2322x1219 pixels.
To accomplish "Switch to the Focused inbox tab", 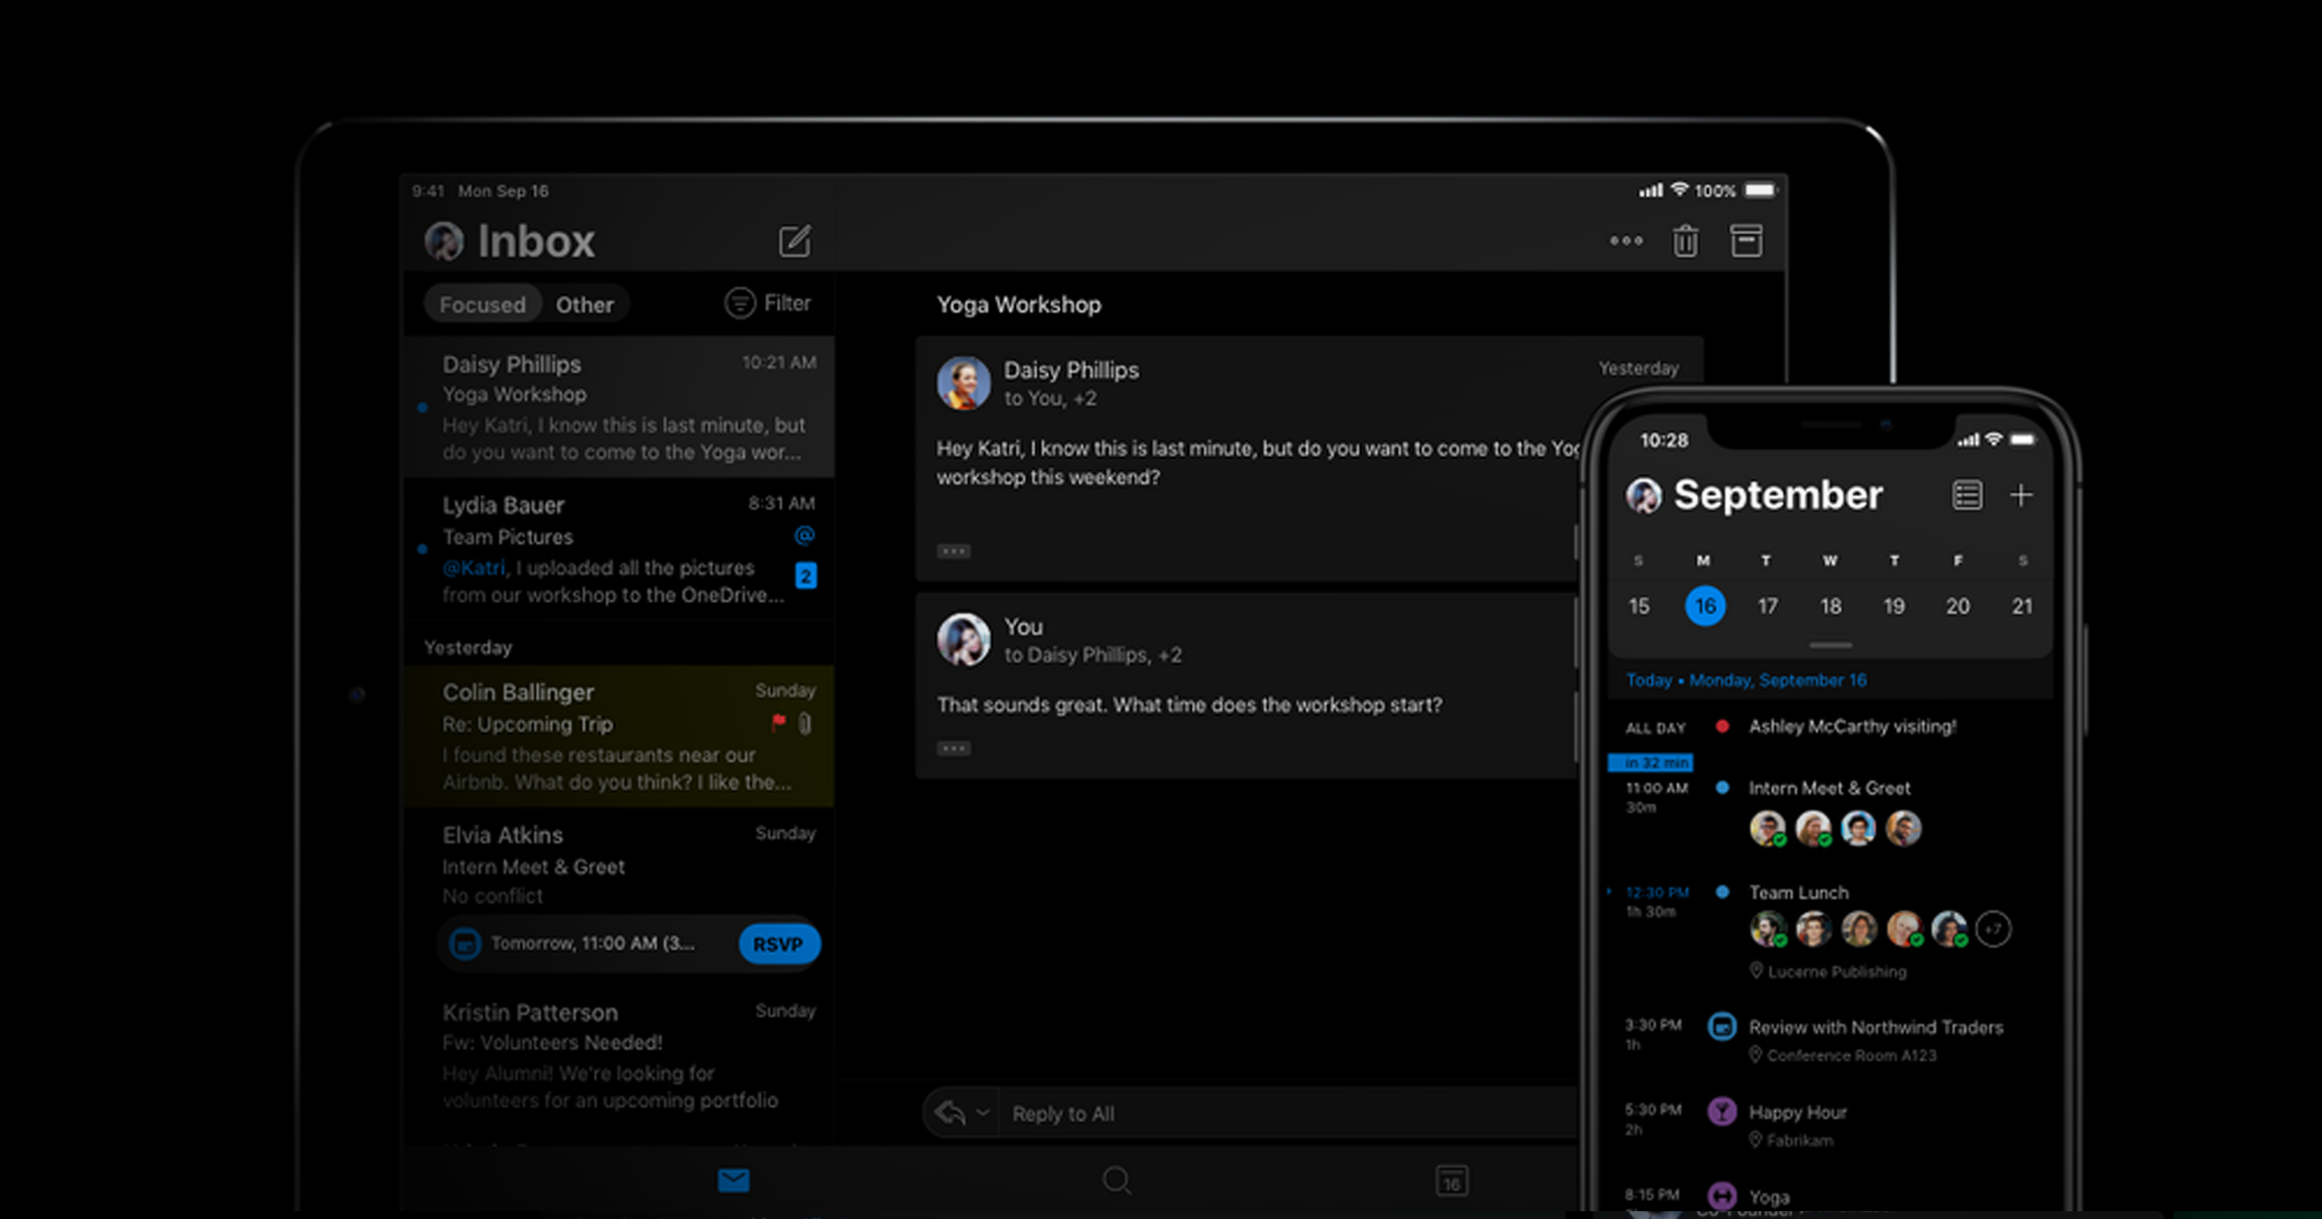I will pos(482,304).
